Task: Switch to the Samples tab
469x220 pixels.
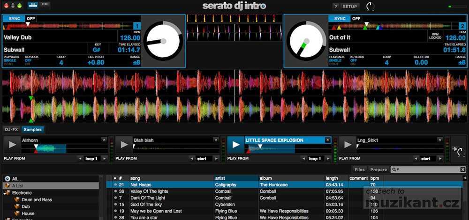Action: (33, 130)
